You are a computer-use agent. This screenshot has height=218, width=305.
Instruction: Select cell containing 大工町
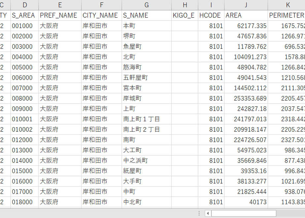tap(147, 150)
